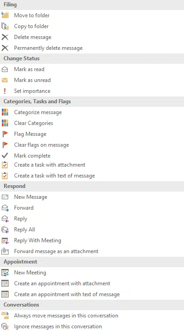Choose Clear Categories option

coord(34,123)
